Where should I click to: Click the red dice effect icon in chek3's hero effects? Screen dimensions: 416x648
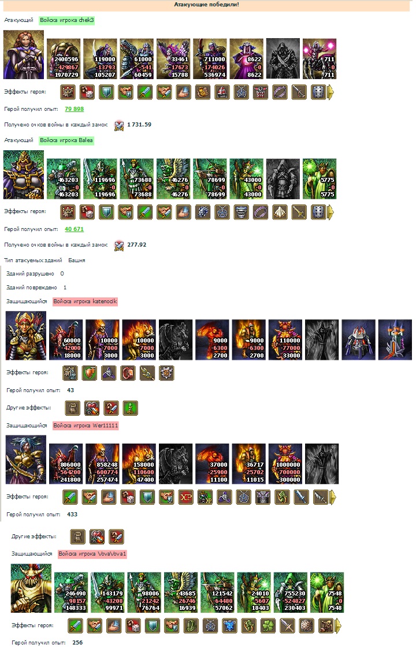(87, 92)
